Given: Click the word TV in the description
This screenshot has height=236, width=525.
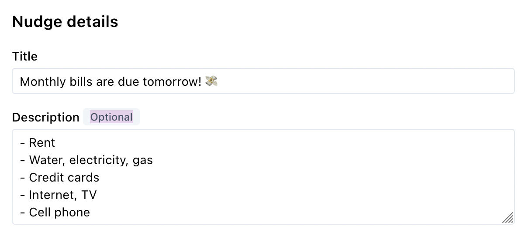Looking at the screenshot, I should point(89,195).
